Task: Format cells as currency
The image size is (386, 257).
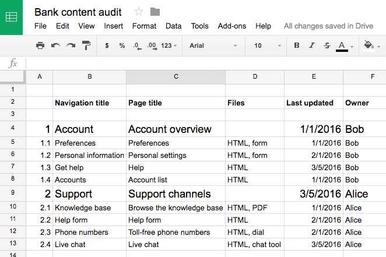Action: [x=107, y=45]
